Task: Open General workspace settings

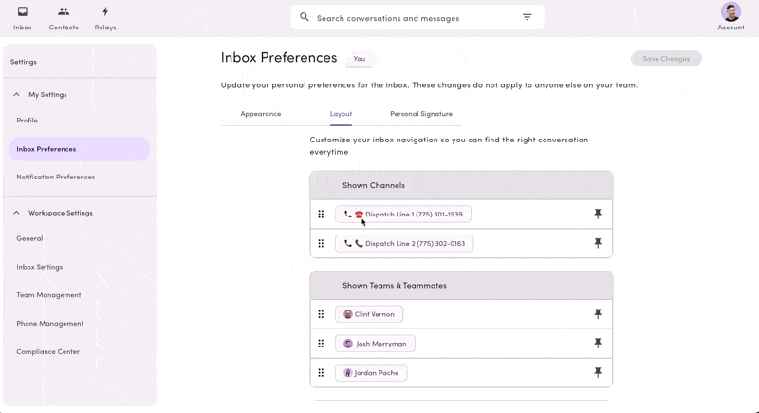Action: coord(29,238)
